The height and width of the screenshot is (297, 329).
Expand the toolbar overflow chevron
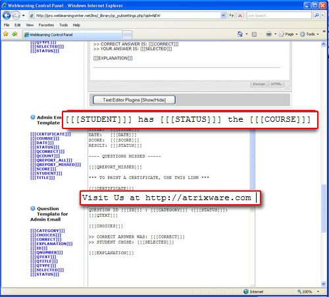324,32
